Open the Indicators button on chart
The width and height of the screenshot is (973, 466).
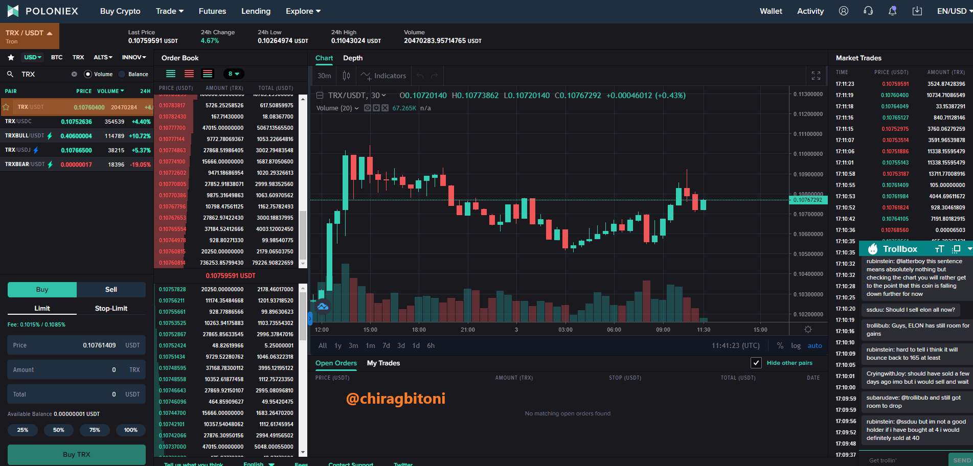[383, 76]
